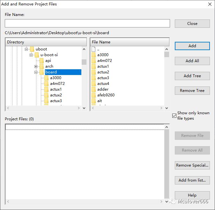215x210 pixels.
Task: Collapse the uboot tree node
Action: pyautogui.click(x=26, y=49)
